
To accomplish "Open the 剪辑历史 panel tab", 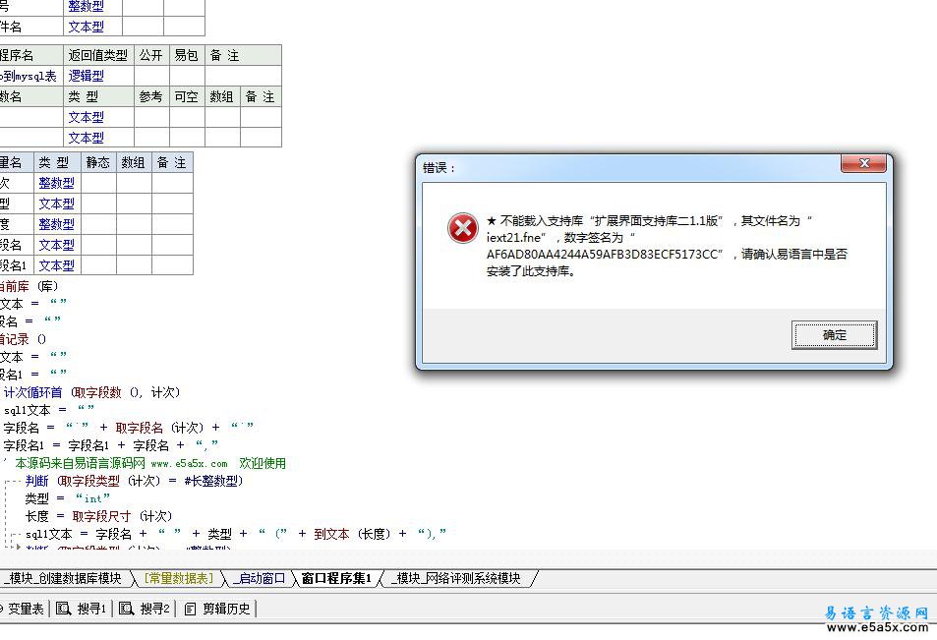I will pos(217,609).
